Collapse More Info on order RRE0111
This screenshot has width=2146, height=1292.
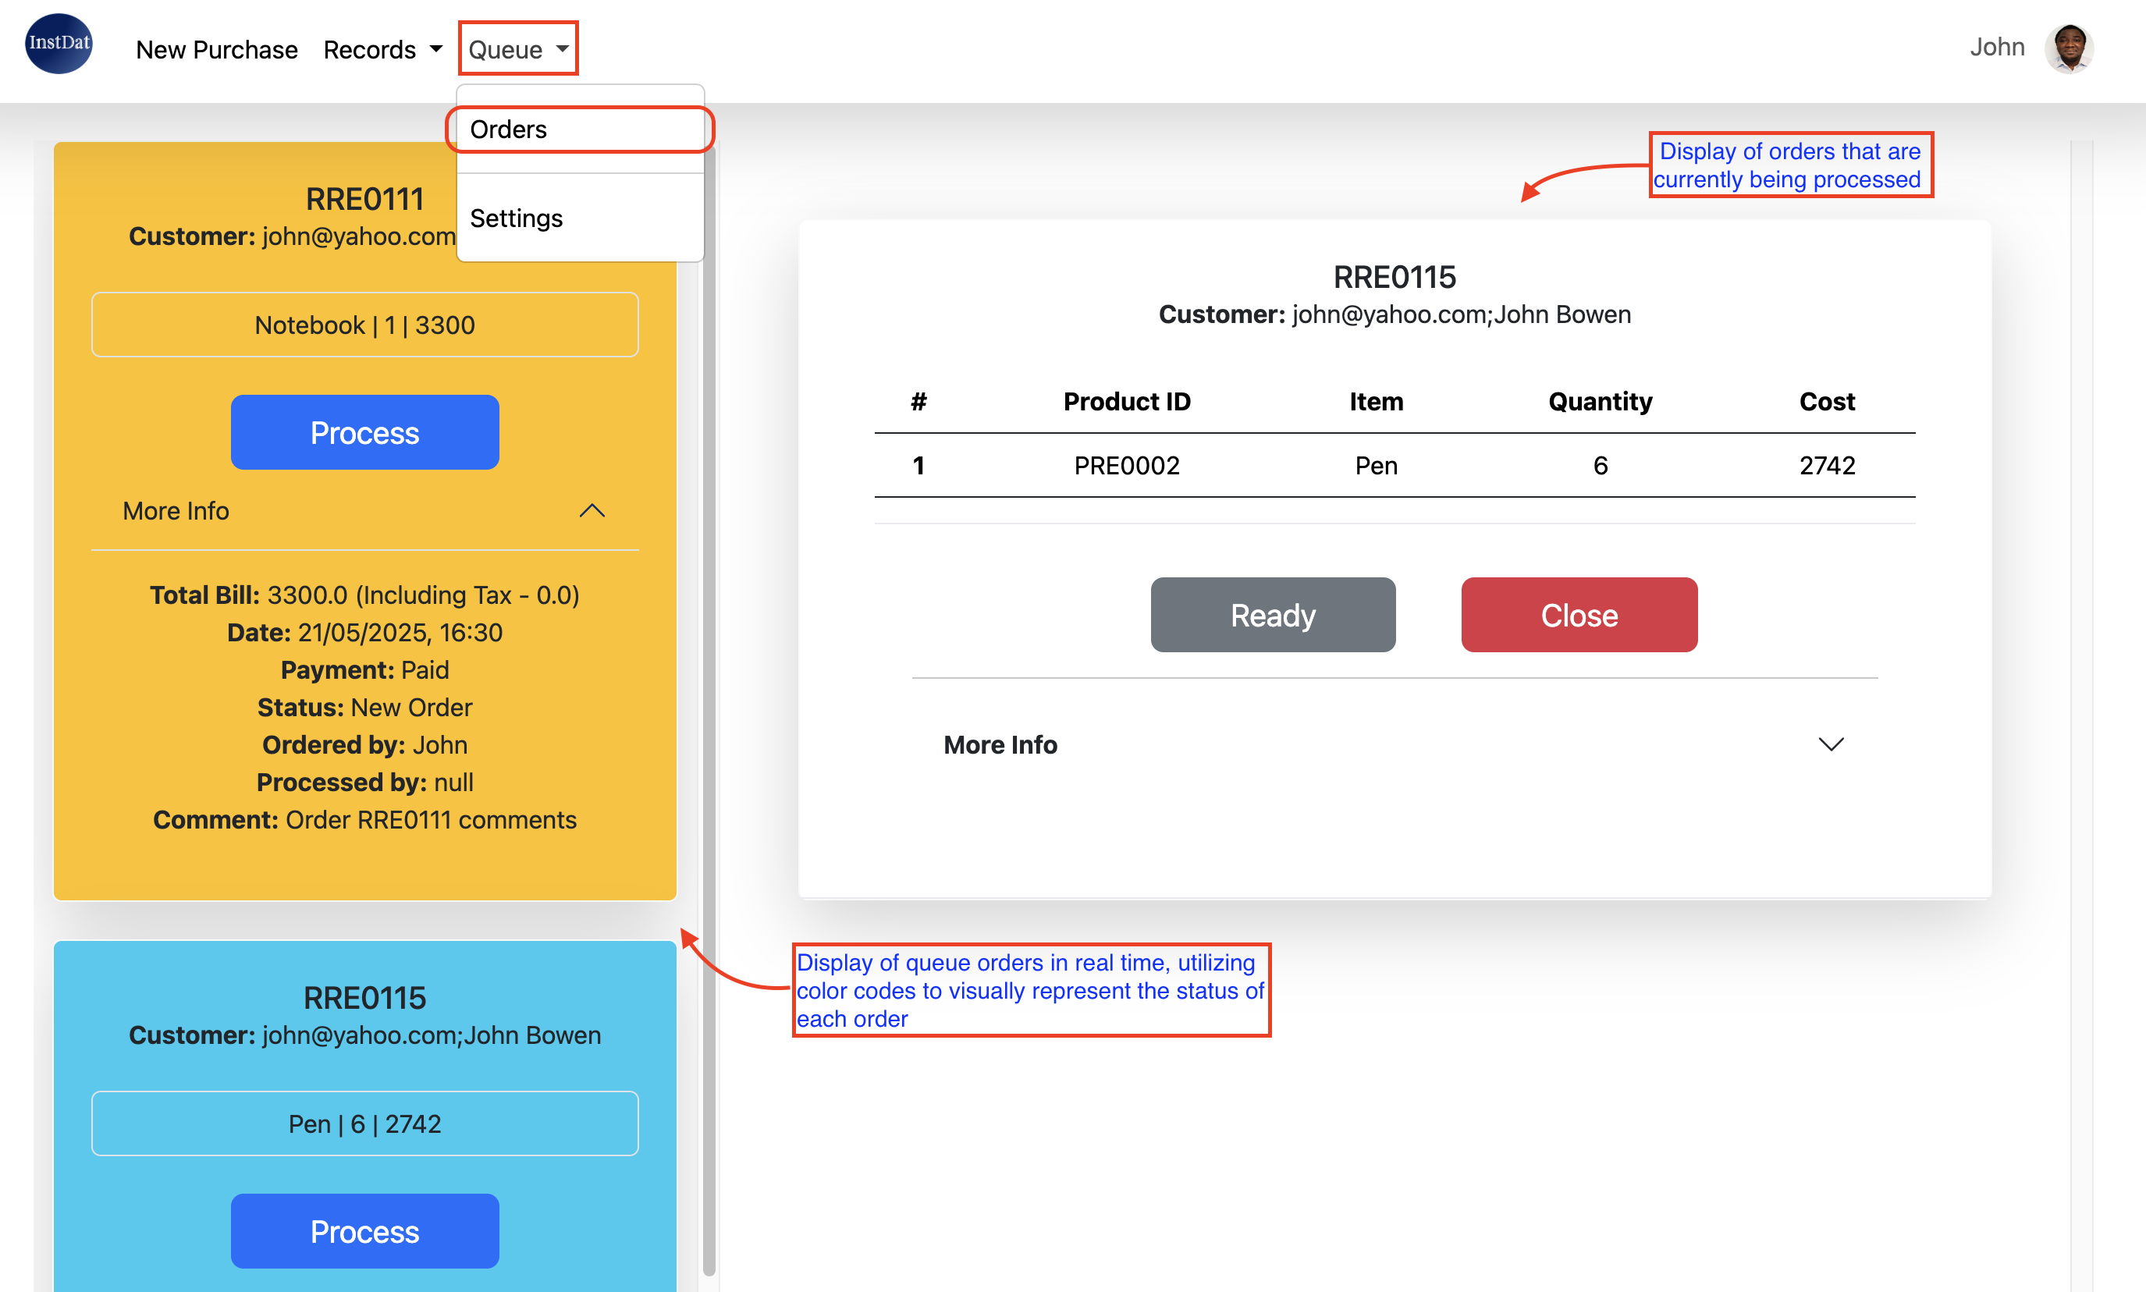click(592, 511)
